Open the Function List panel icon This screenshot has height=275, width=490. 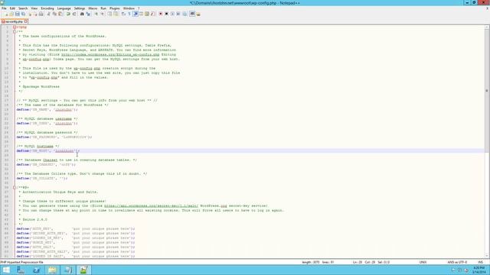(152, 14)
